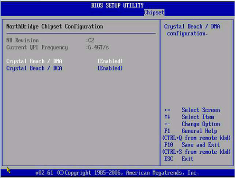Click the :C2 revision value

[90, 40]
